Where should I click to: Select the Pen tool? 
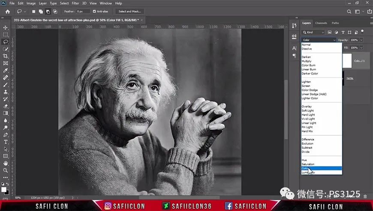tap(6, 135)
